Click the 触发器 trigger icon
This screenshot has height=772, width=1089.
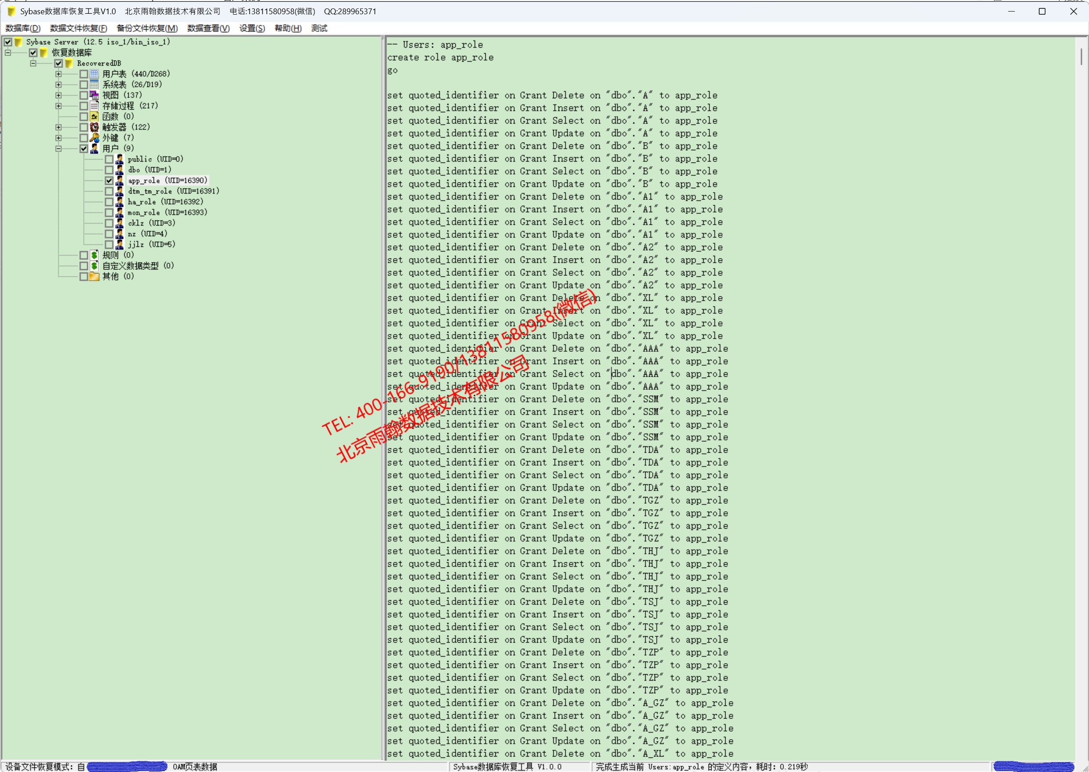click(94, 127)
